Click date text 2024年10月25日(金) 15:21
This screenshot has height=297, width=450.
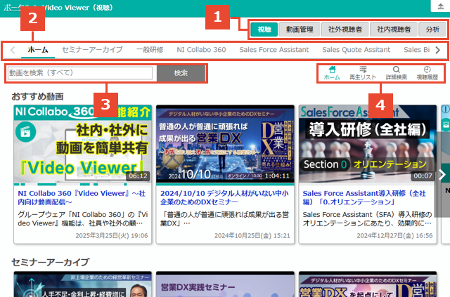click(x=252, y=236)
